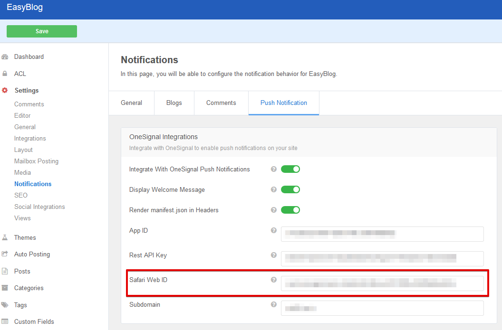The height and width of the screenshot is (330, 502).
Task: Click the green Save button
Action: (42, 31)
